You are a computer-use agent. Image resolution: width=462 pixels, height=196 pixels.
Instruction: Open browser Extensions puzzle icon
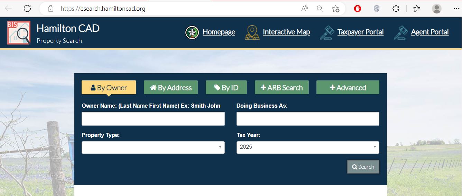coord(396,9)
